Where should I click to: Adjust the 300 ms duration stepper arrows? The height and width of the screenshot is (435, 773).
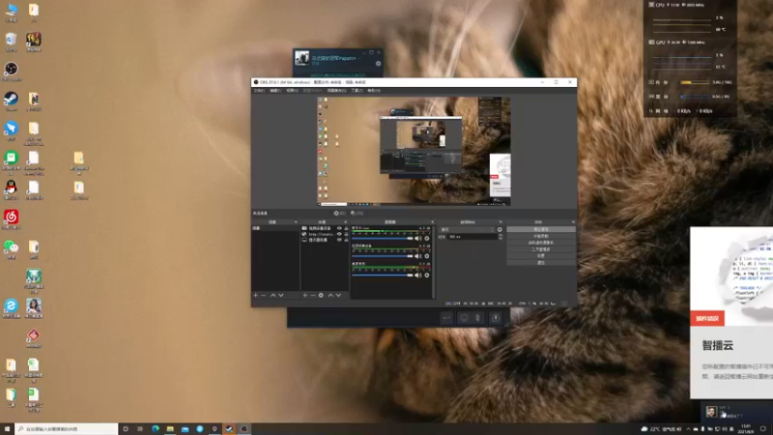point(501,237)
